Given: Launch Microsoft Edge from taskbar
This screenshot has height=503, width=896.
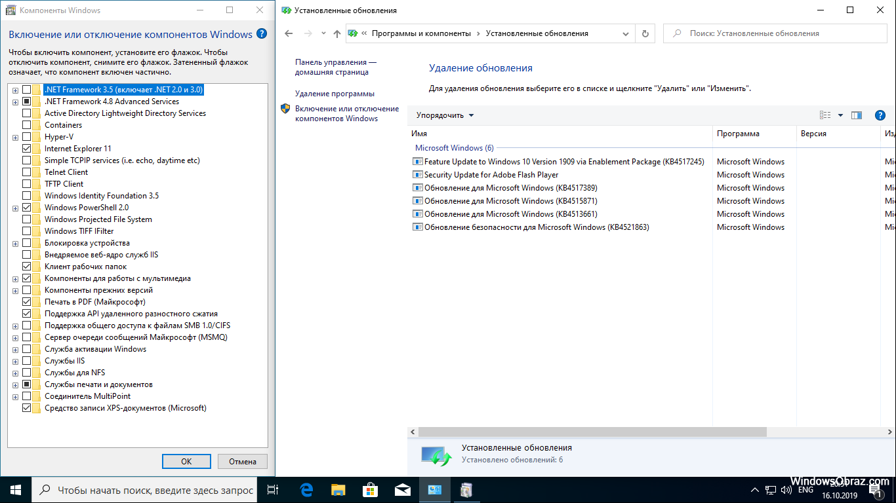Looking at the screenshot, I should pyautogui.click(x=306, y=490).
